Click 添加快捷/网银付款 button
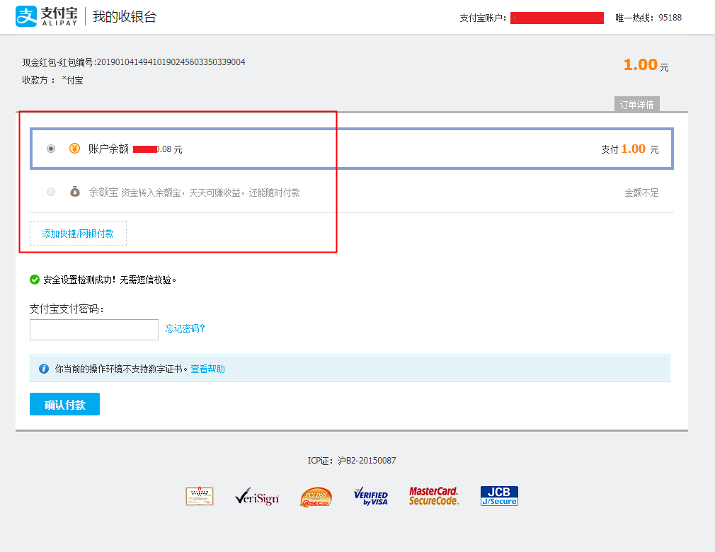 click(x=78, y=234)
